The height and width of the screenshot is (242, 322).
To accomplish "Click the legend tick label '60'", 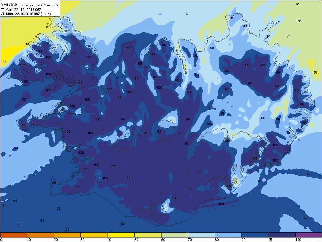I will point(163,240).
